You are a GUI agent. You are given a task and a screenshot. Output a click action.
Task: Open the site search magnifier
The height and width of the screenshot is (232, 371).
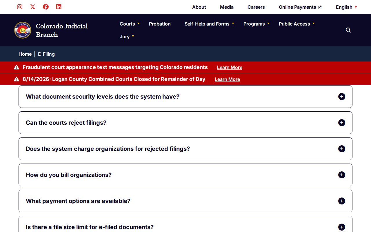[348, 30]
